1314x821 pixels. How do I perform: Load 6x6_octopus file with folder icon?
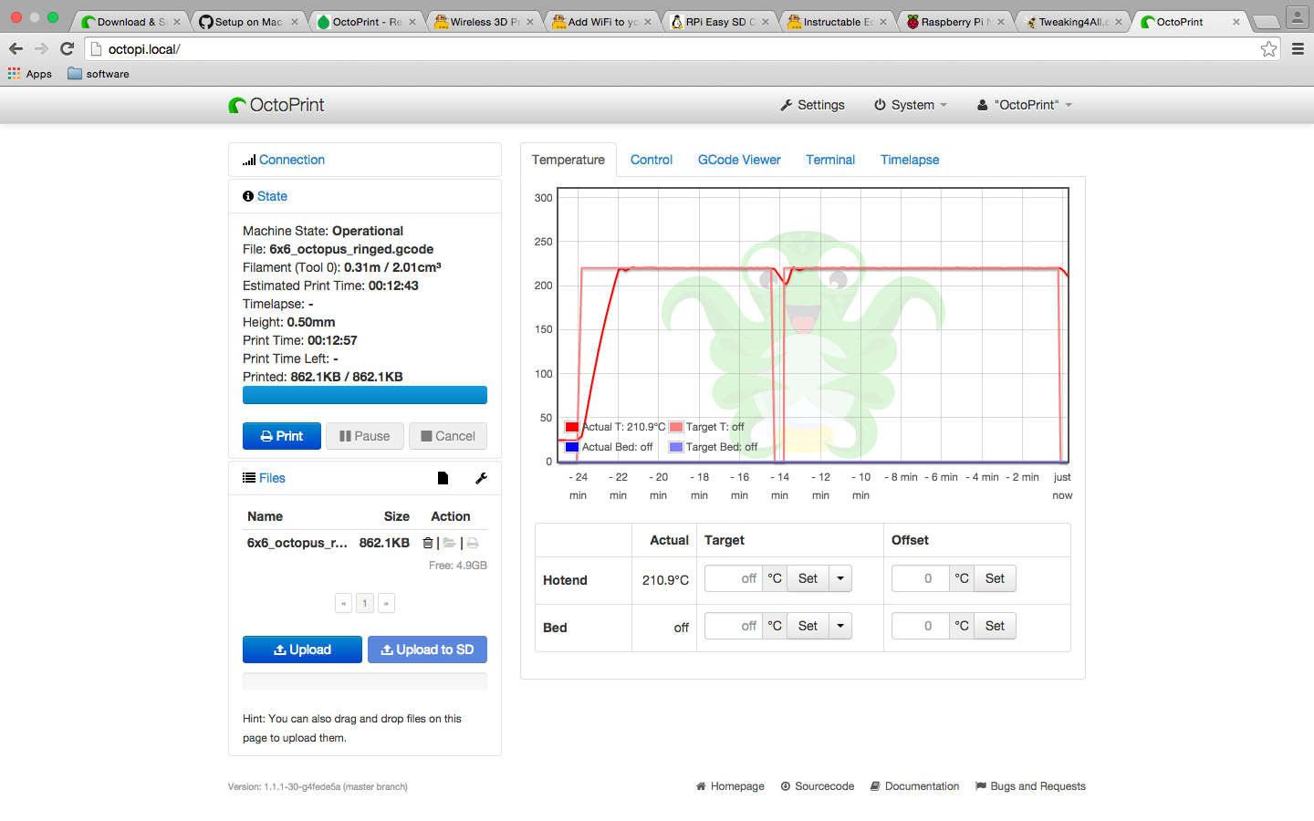tap(449, 543)
